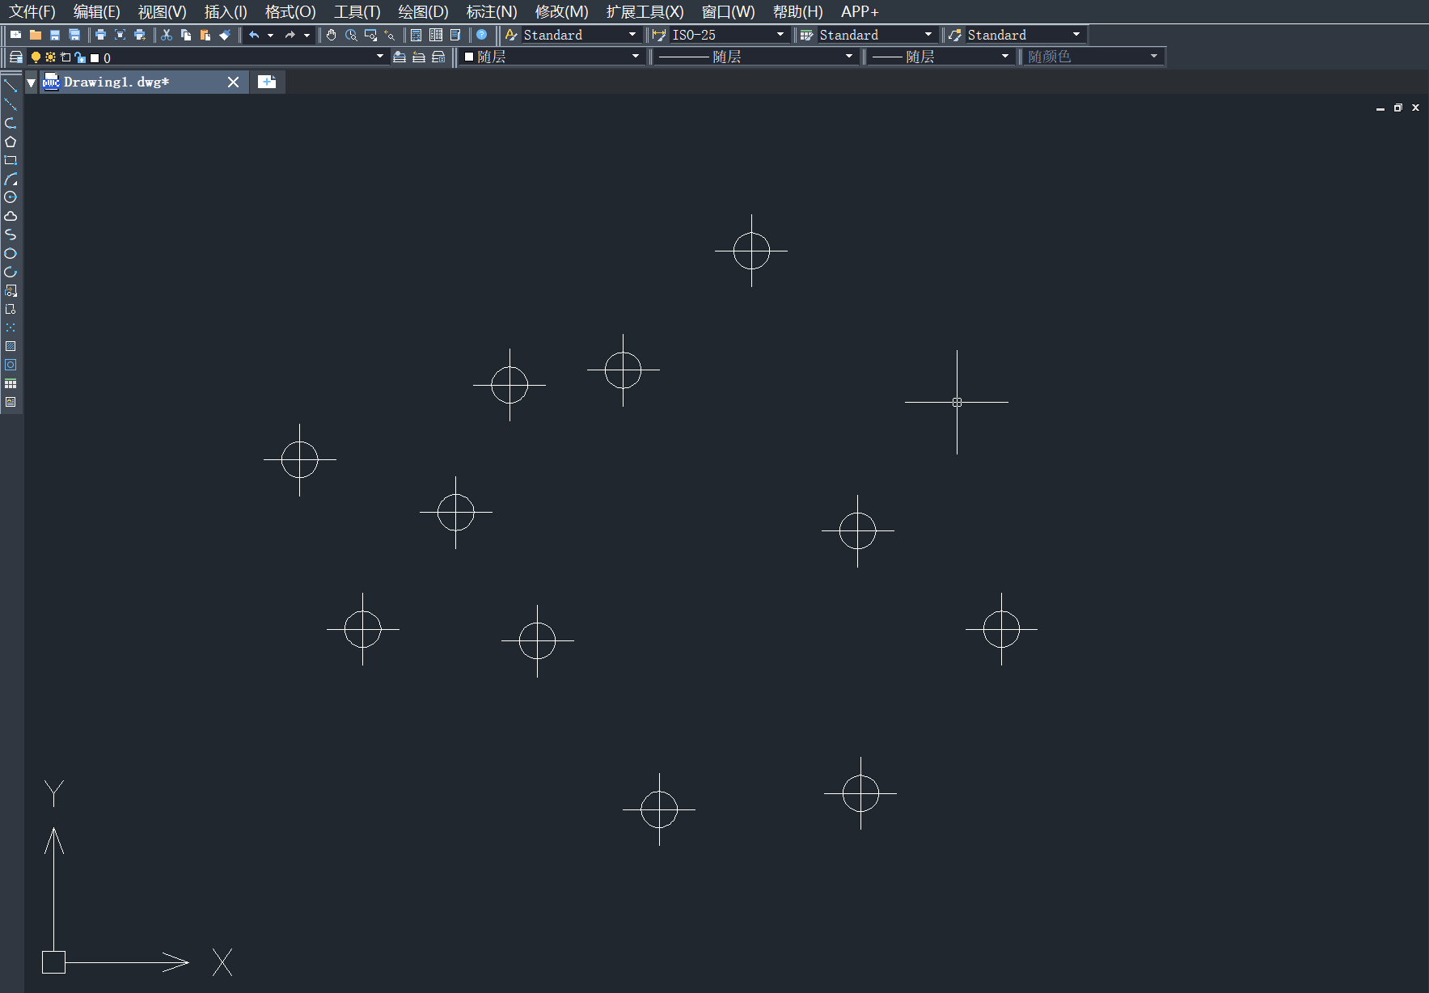This screenshot has height=993, width=1429.
Task: Select the Ellipse tool
Action: coord(11,253)
